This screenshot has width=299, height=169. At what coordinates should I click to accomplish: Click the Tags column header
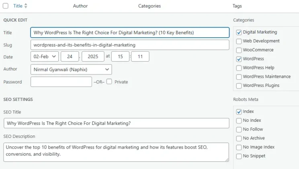click(x=237, y=6)
